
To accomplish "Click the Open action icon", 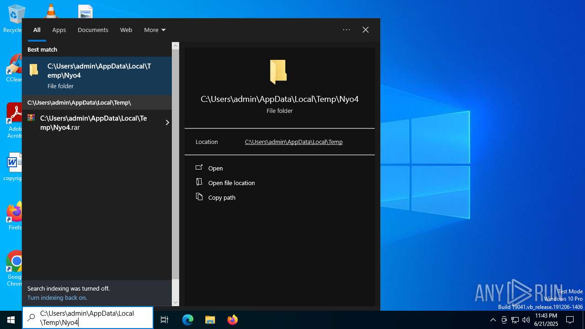I will (199, 168).
